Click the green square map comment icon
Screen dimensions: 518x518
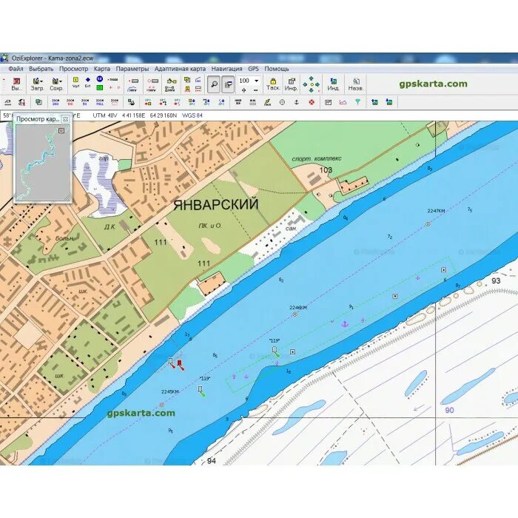point(99,87)
